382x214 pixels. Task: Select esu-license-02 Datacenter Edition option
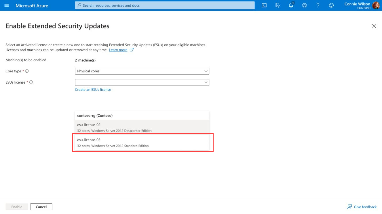[142, 128]
